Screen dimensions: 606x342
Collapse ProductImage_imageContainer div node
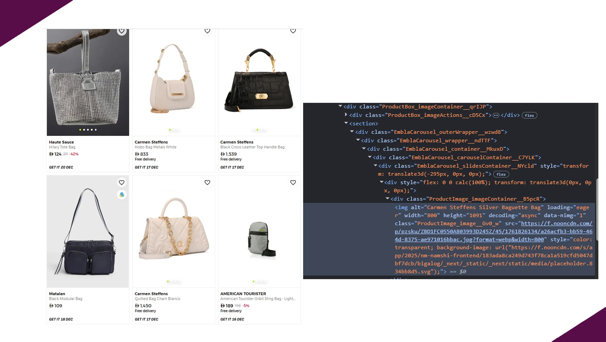pyautogui.click(x=387, y=199)
